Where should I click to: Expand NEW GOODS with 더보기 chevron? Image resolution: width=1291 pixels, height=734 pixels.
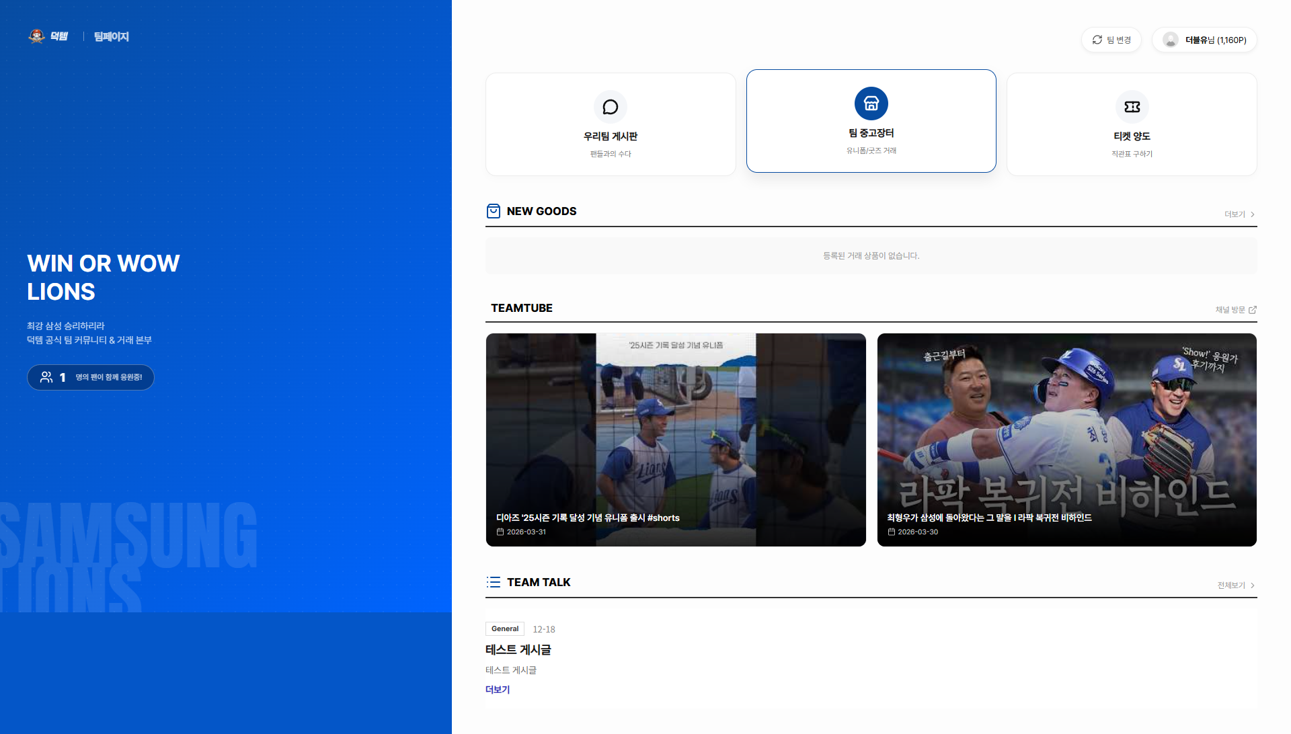tap(1252, 214)
